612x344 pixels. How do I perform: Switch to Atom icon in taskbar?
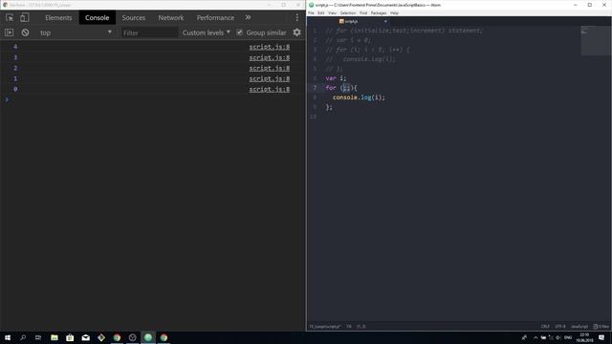(148, 337)
